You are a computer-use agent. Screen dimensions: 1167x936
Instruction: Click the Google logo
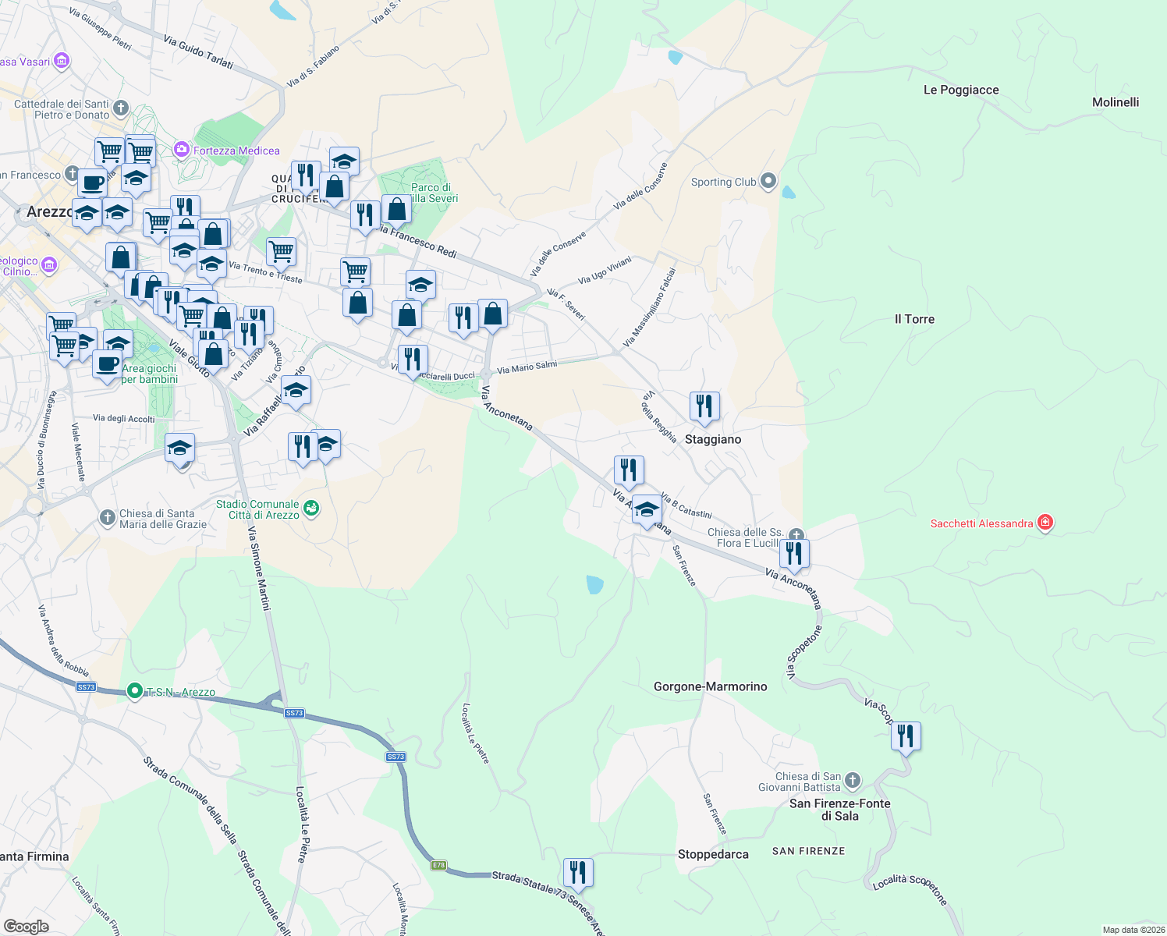pos(27,928)
